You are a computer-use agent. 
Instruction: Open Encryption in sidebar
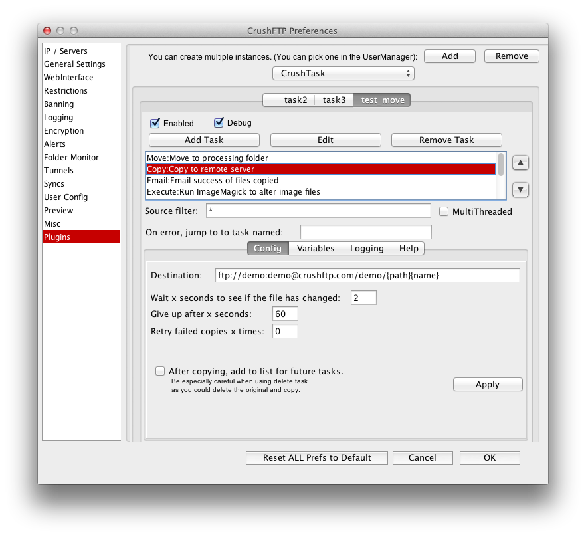pyautogui.click(x=82, y=130)
